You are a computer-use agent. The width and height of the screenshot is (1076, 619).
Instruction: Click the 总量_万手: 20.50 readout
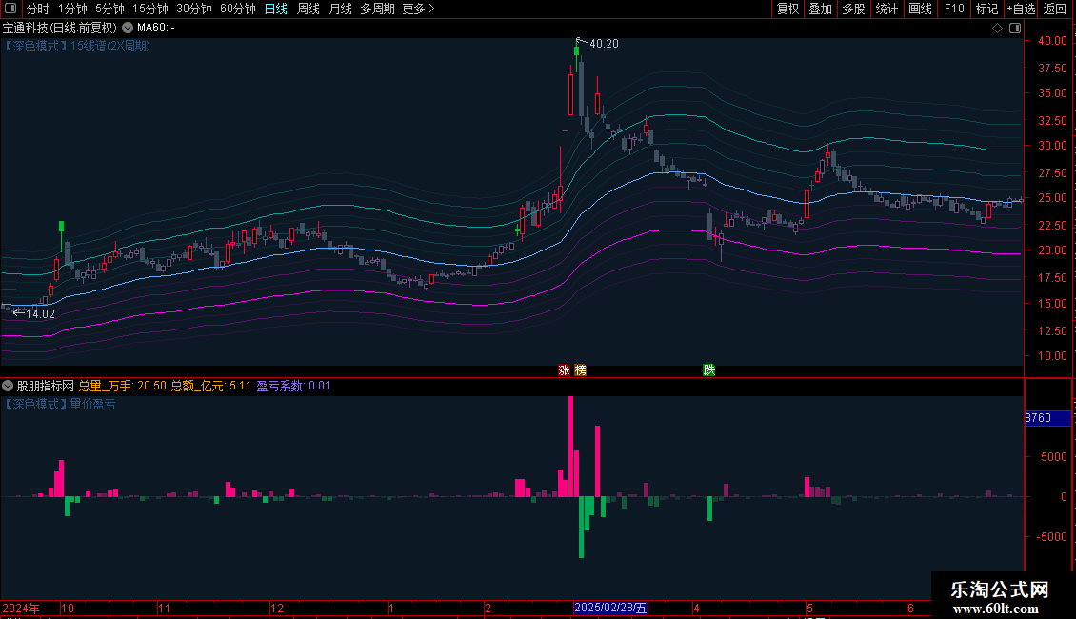point(122,386)
